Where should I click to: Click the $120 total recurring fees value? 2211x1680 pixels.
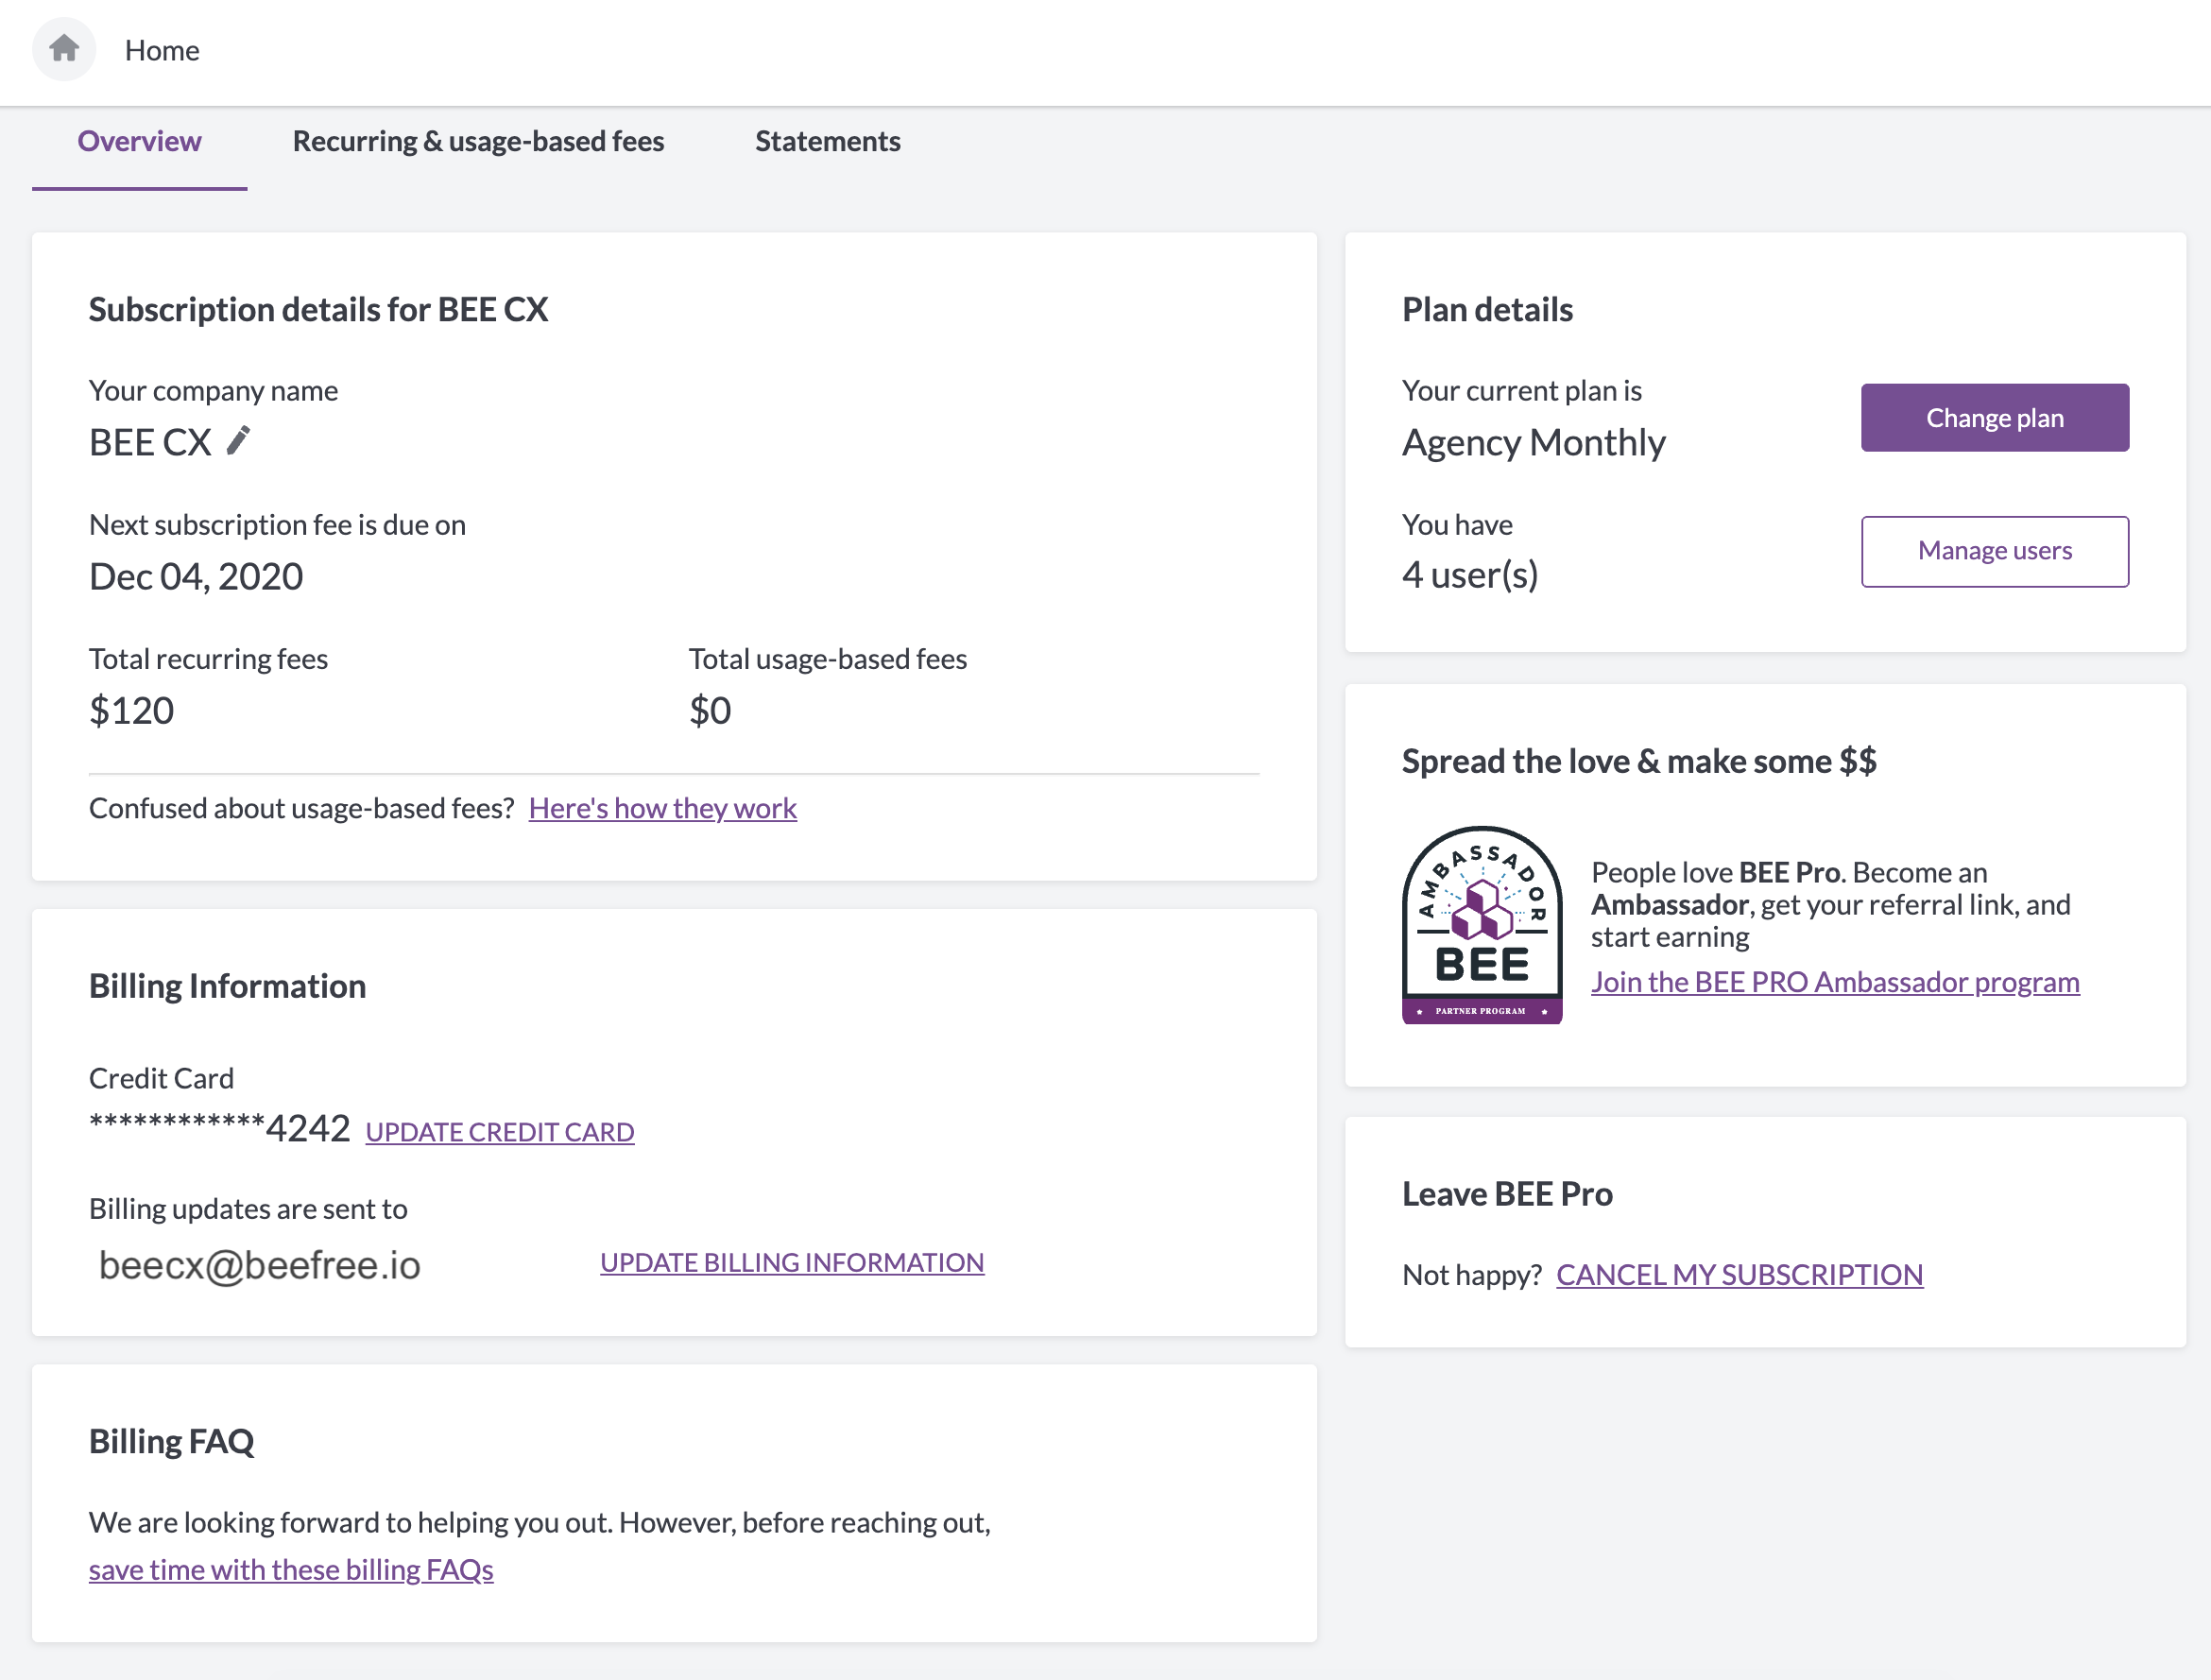[131, 711]
